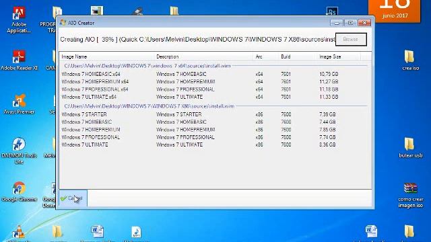Select the MP3 audio file desktop icon
This screenshot has width=431, height=242.
(x=136, y=233)
